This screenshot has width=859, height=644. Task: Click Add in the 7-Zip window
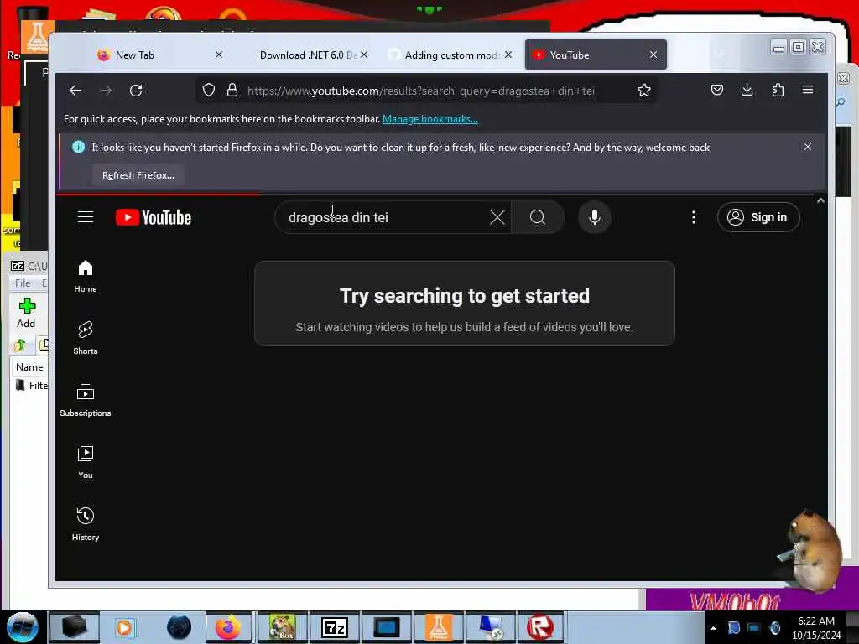[x=26, y=313]
